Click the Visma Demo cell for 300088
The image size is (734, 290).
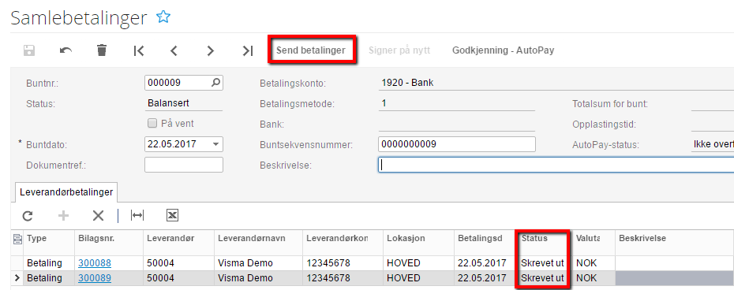click(x=258, y=263)
